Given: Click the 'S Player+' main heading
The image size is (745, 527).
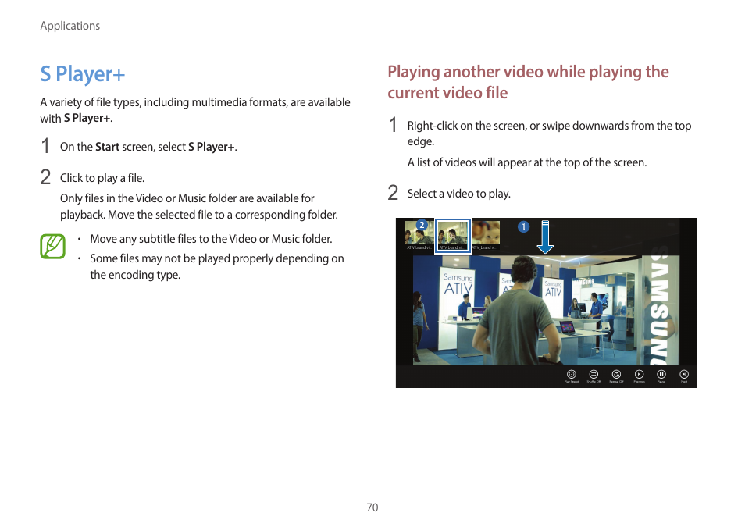Looking at the screenshot, I should point(83,74).
